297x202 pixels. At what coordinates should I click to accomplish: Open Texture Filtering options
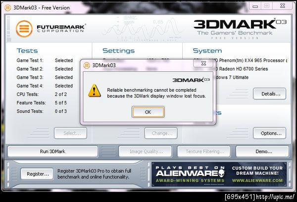coord(204,151)
